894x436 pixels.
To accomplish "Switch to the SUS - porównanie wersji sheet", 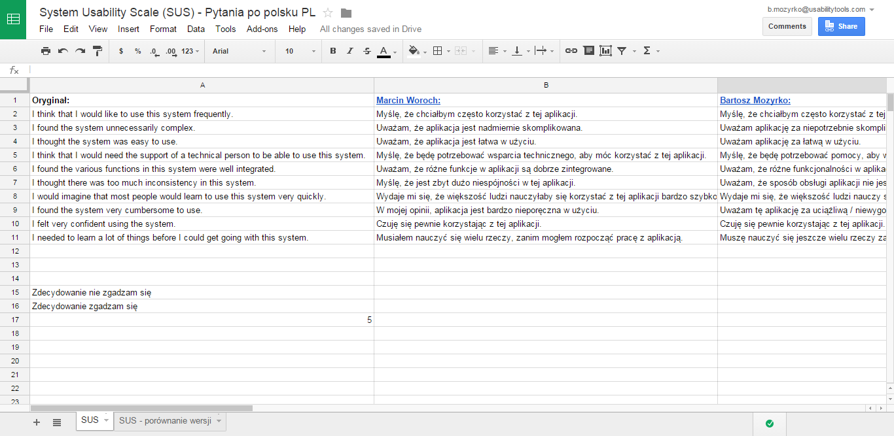I will tap(165, 420).
